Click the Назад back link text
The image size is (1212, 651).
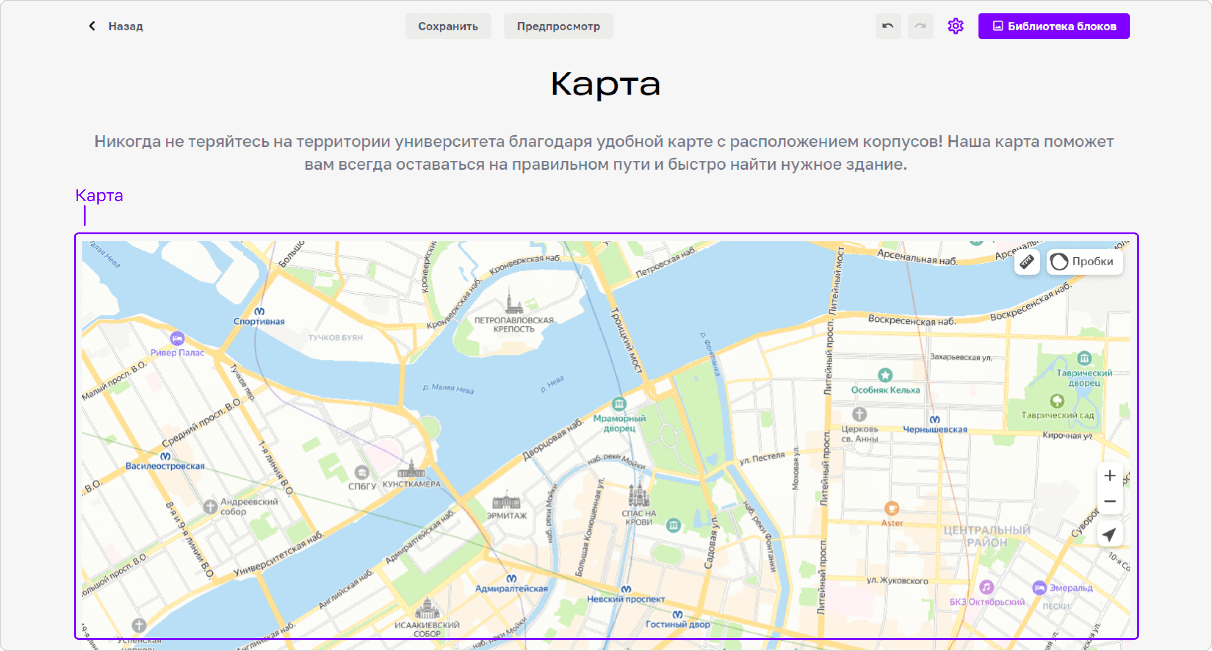(126, 26)
